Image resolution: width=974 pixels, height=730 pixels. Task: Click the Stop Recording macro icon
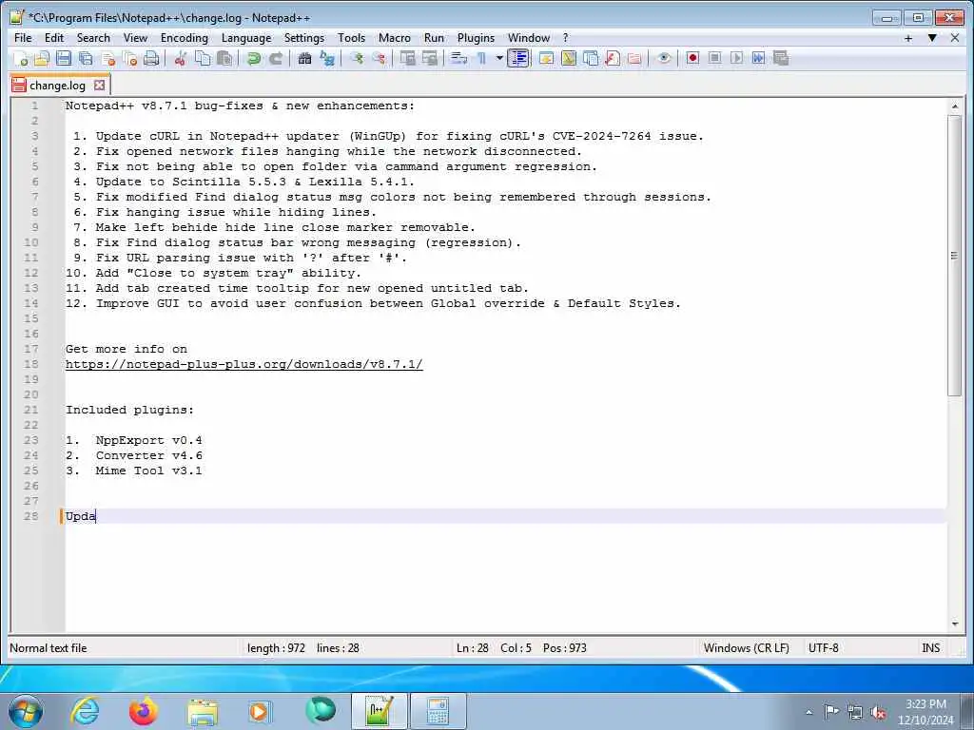click(715, 58)
